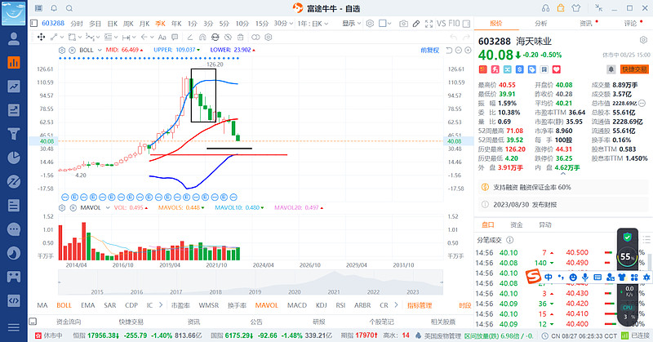The height and width of the screenshot is (342, 653).
Task: Open drawing tools settings gear
Action: 269,37
